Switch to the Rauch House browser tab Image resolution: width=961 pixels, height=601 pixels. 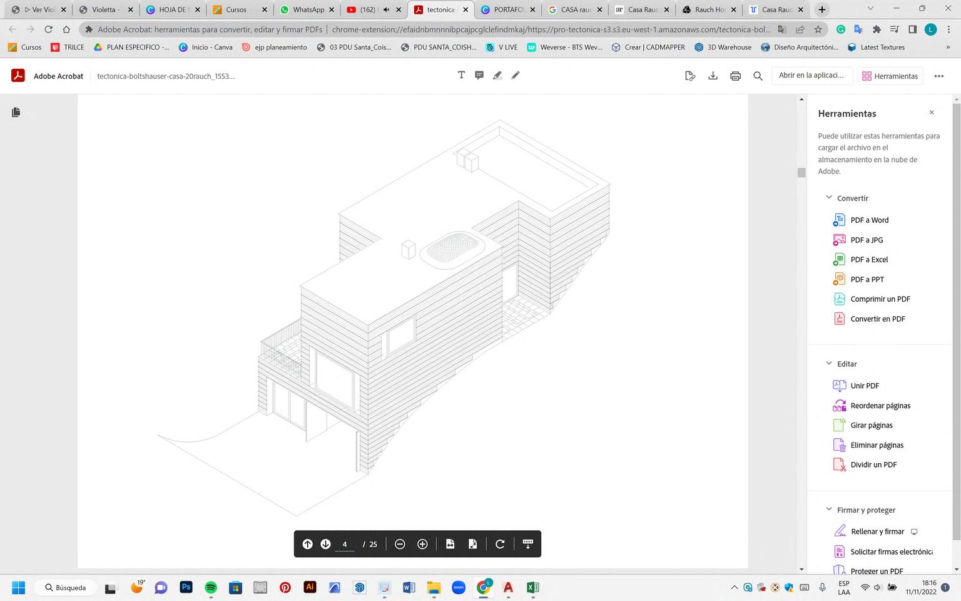tap(708, 9)
